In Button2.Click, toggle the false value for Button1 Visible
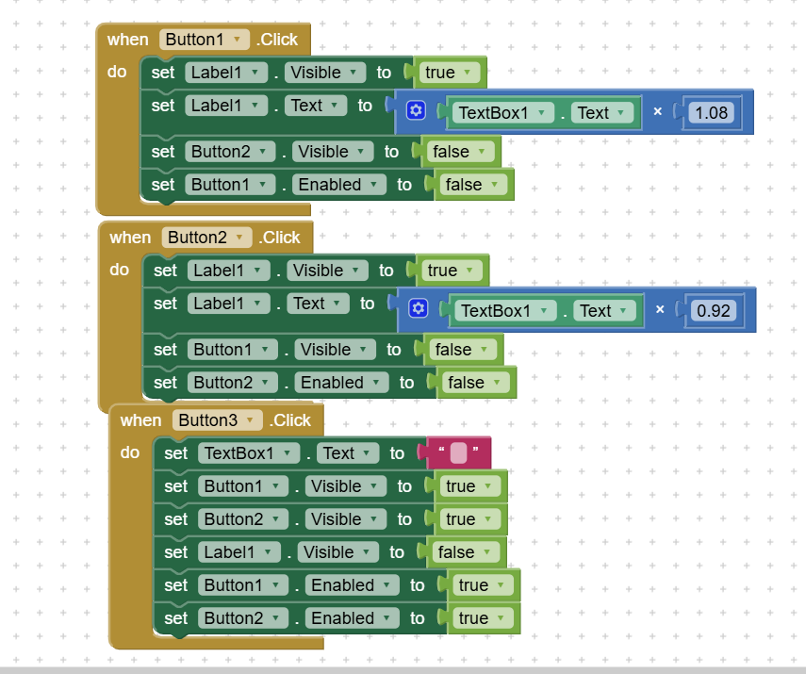The image size is (806, 674). pos(463,350)
